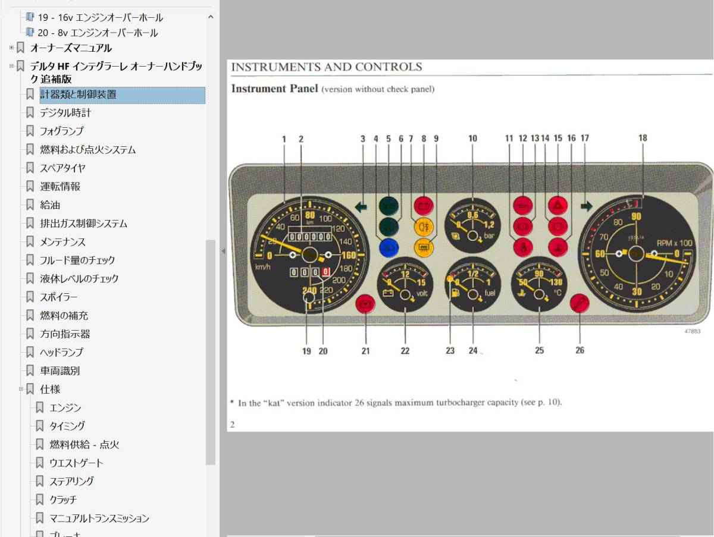
Task: Open the スペアタイヤ bookmark
Action: pyautogui.click(x=62, y=168)
